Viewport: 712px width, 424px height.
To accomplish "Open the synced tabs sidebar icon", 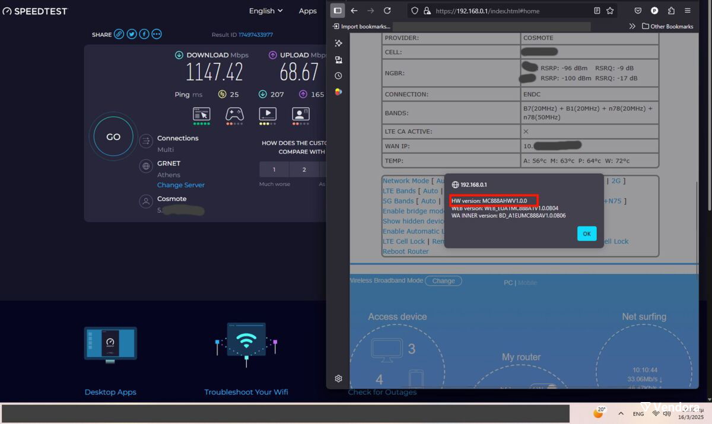I will tap(338, 60).
